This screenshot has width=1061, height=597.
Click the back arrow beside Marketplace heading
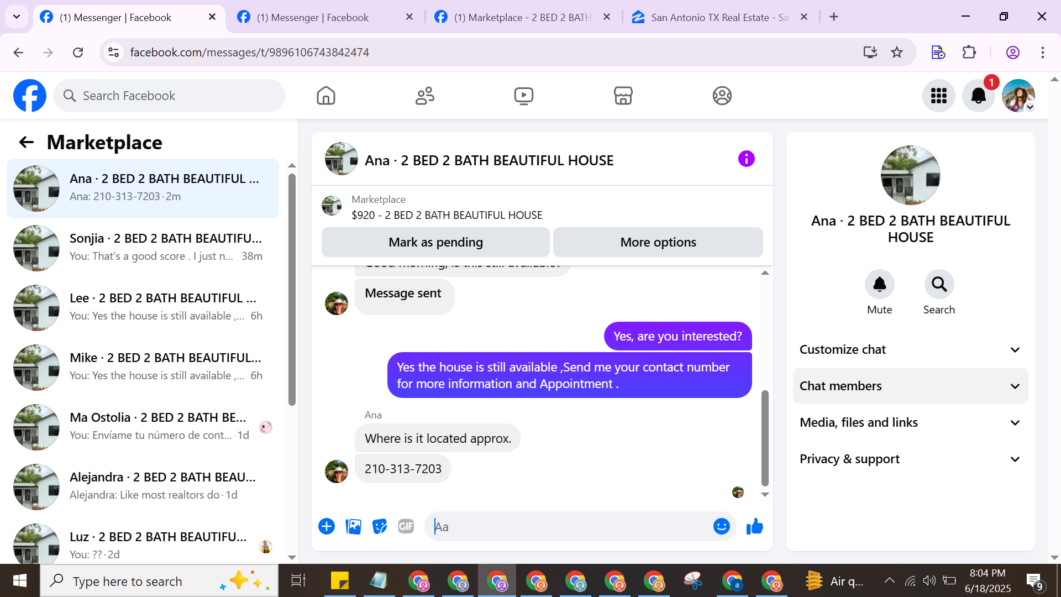27,143
